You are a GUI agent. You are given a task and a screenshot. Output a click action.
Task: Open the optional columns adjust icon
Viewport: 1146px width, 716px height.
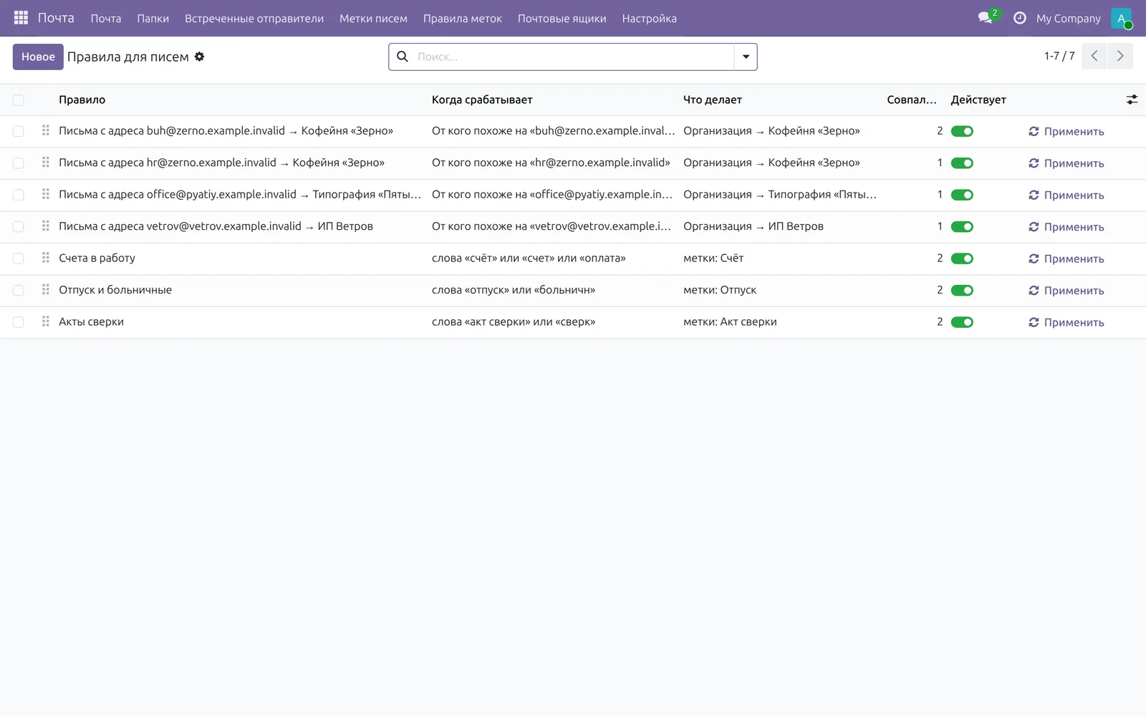click(1132, 100)
